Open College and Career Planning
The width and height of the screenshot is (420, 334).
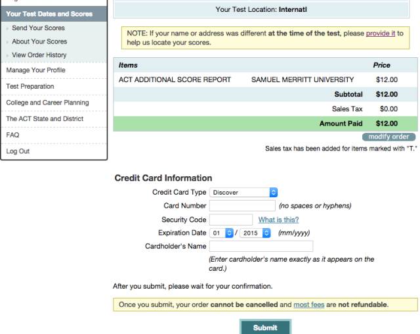pos(47,103)
